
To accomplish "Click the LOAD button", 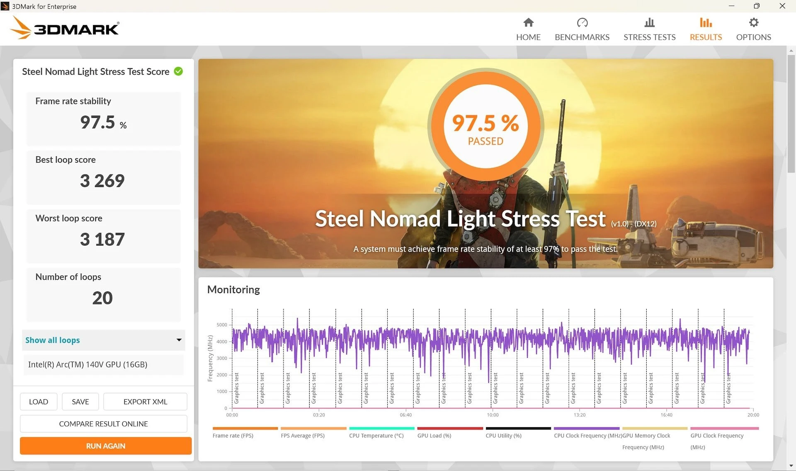I will coord(39,402).
